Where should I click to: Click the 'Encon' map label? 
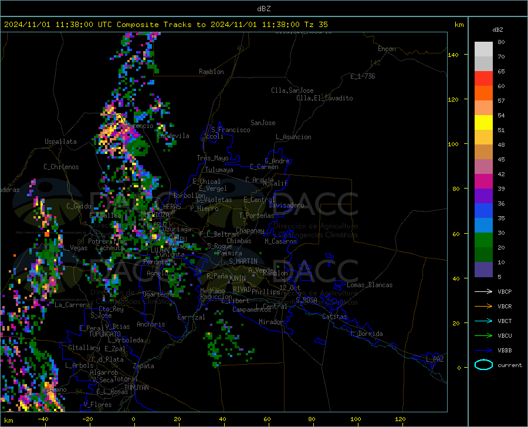pyautogui.click(x=387, y=49)
